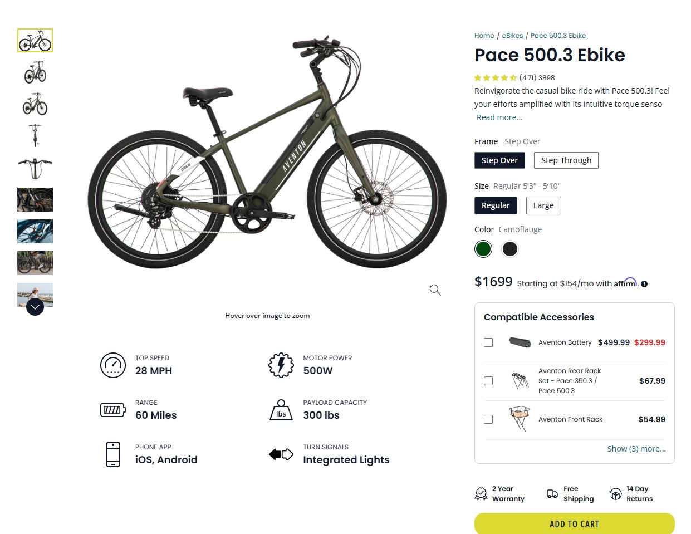Tick the Aventon Rear Rack Set checkbox
The height and width of the screenshot is (534, 691).
[x=488, y=381]
